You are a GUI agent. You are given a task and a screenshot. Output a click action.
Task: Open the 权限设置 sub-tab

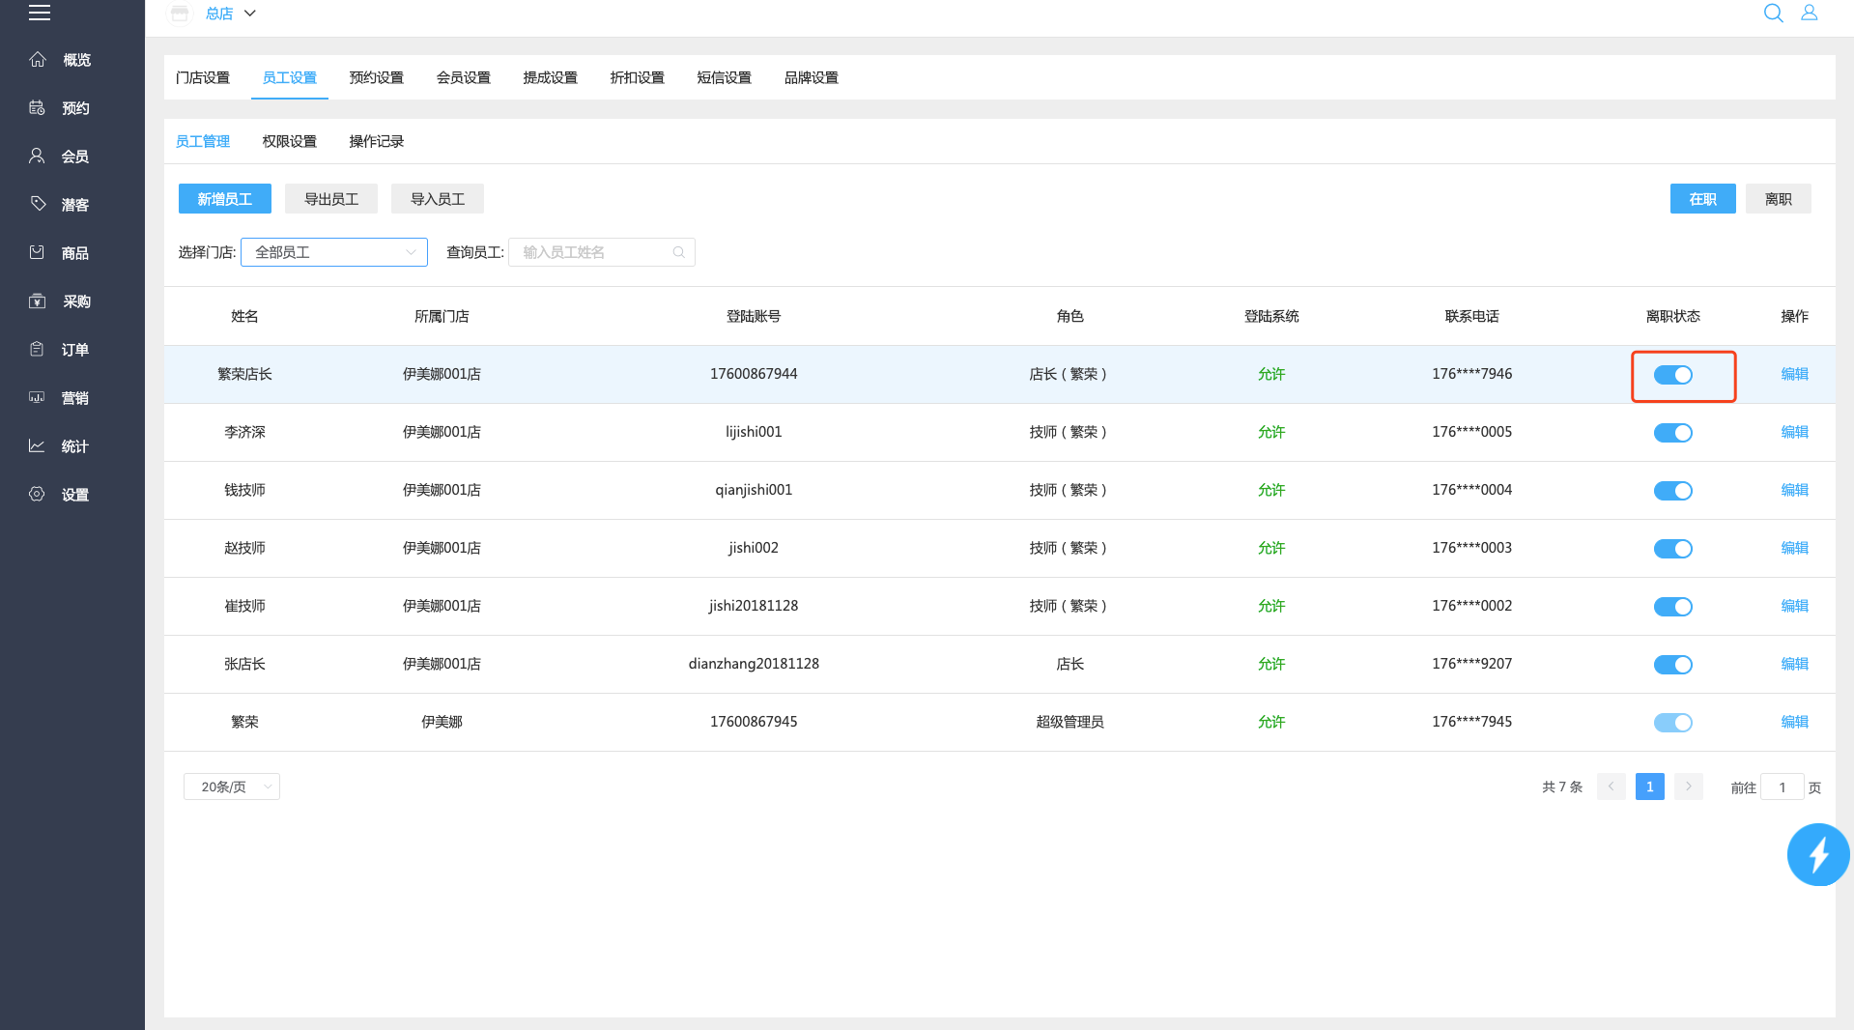tap(290, 141)
